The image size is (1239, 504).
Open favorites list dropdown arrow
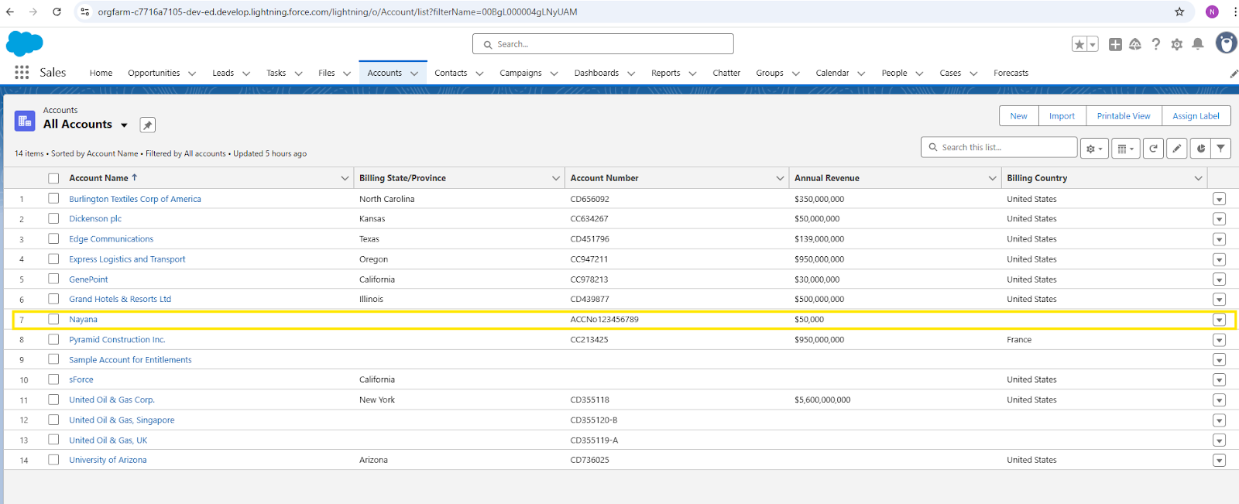1093,44
